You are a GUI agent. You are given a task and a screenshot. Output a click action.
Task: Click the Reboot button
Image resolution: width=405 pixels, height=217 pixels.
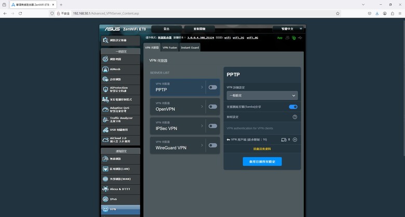tap(199, 29)
